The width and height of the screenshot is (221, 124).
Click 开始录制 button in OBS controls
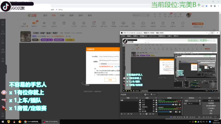click(x=211, y=103)
